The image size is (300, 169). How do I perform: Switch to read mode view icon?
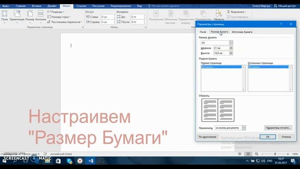pyautogui.click(x=240, y=154)
